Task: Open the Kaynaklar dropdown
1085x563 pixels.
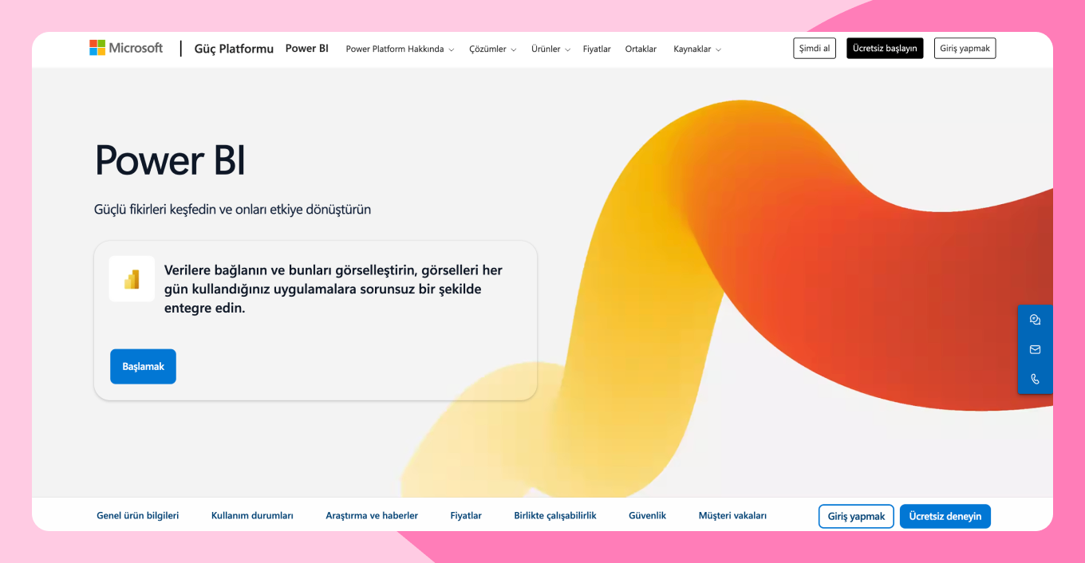Action: tap(696, 49)
